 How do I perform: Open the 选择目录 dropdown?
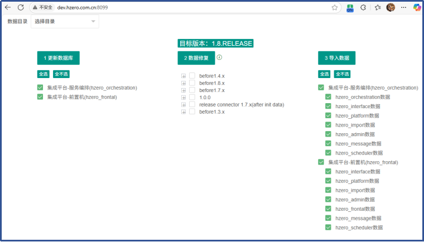65,22
